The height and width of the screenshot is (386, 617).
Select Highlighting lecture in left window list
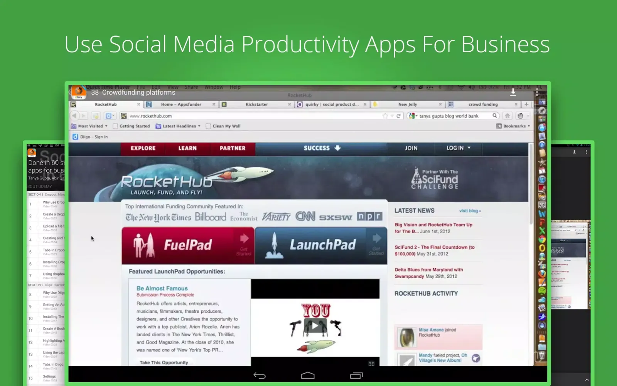(x=46, y=342)
